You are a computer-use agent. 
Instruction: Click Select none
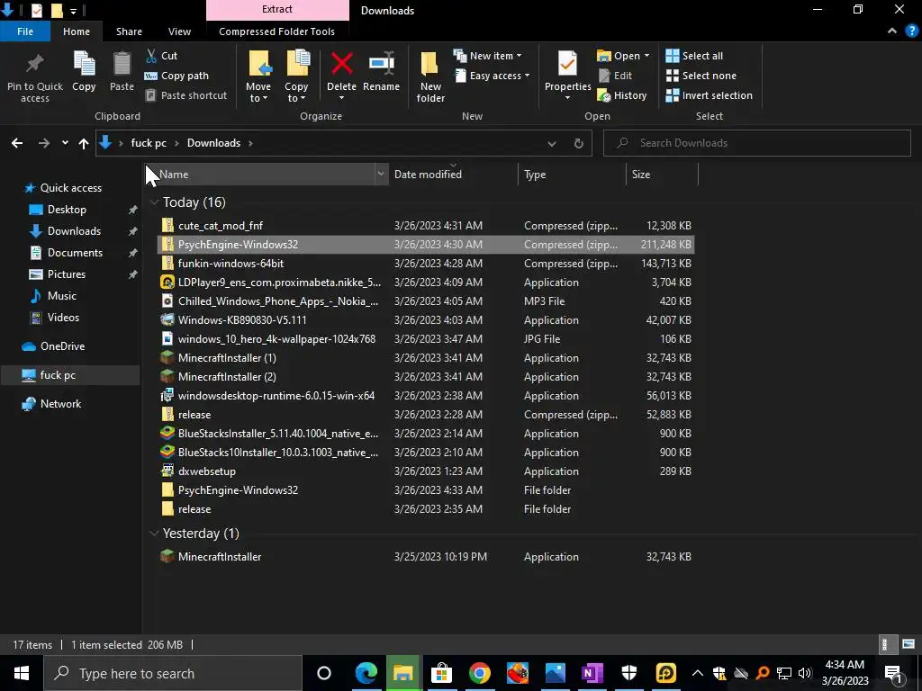tap(701, 76)
